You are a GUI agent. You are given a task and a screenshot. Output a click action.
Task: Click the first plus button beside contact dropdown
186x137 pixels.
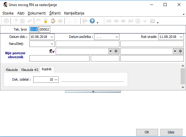116,52
